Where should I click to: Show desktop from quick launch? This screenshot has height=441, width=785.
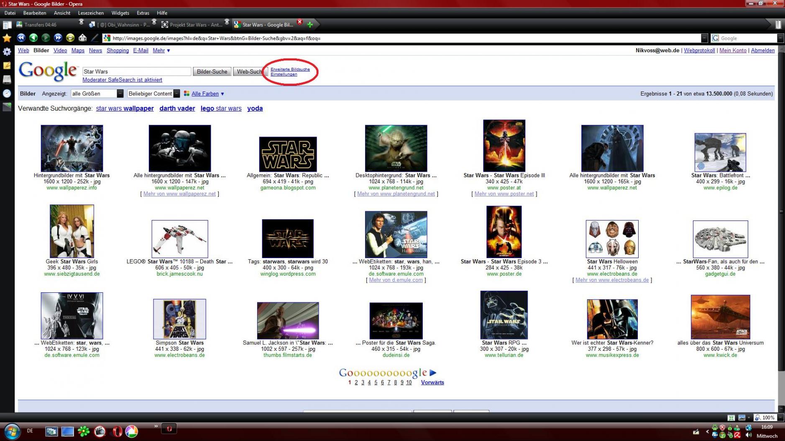tap(67, 431)
